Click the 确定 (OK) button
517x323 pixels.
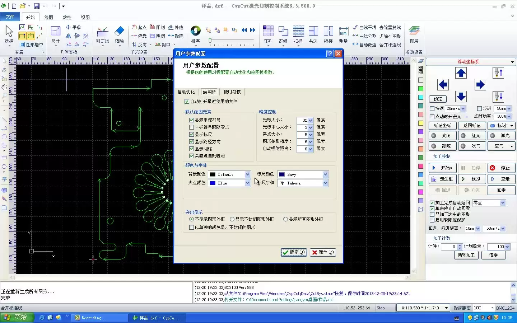click(294, 252)
